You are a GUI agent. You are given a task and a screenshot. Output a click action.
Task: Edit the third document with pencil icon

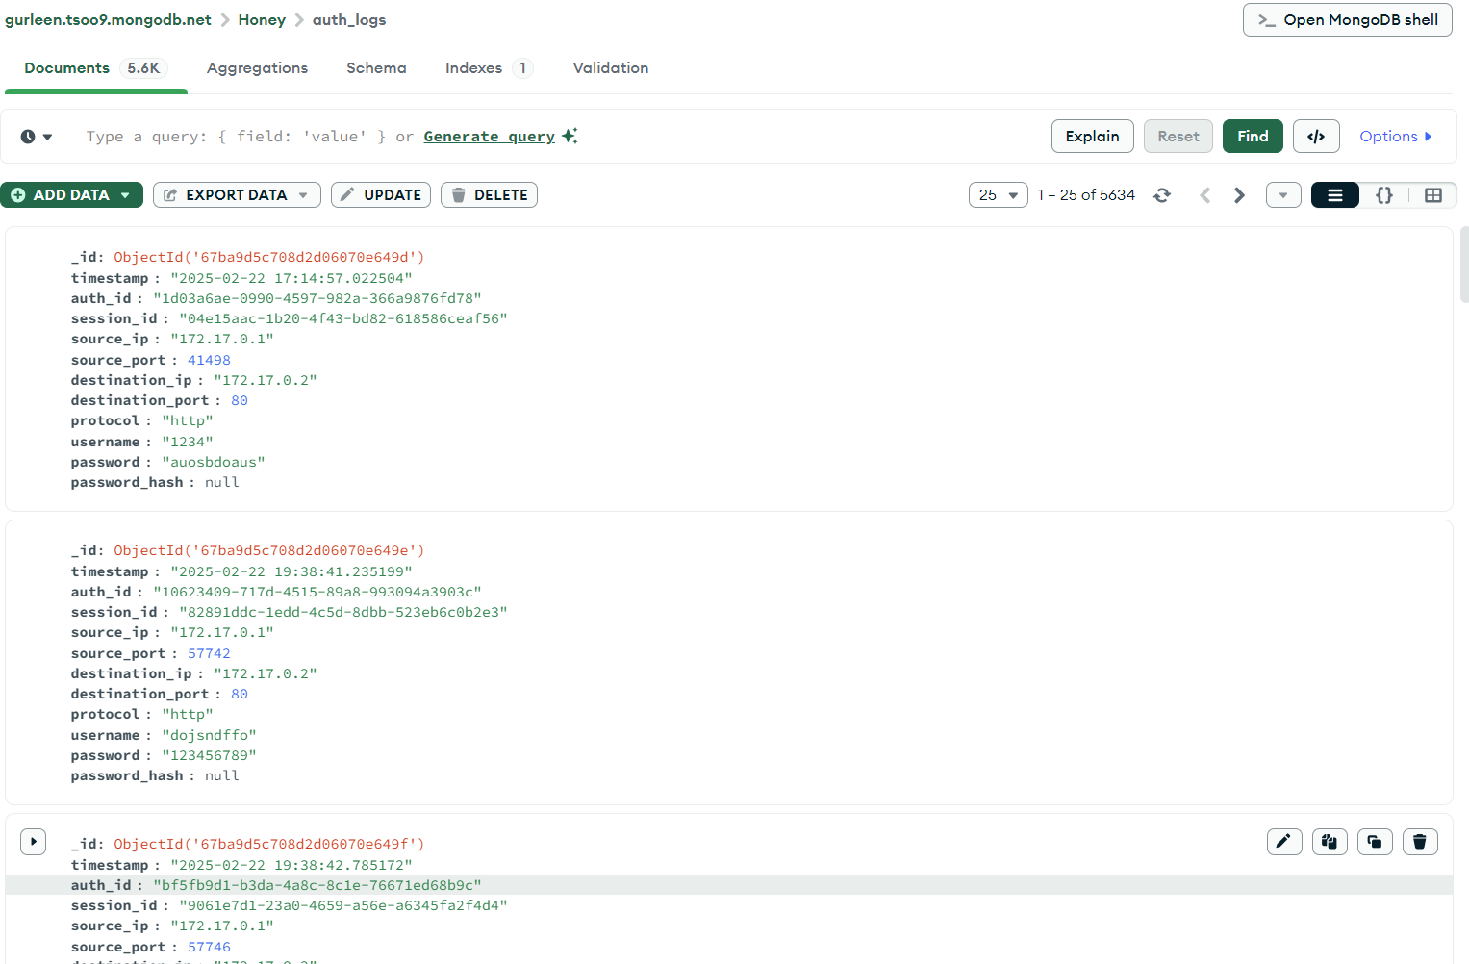pyautogui.click(x=1284, y=842)
